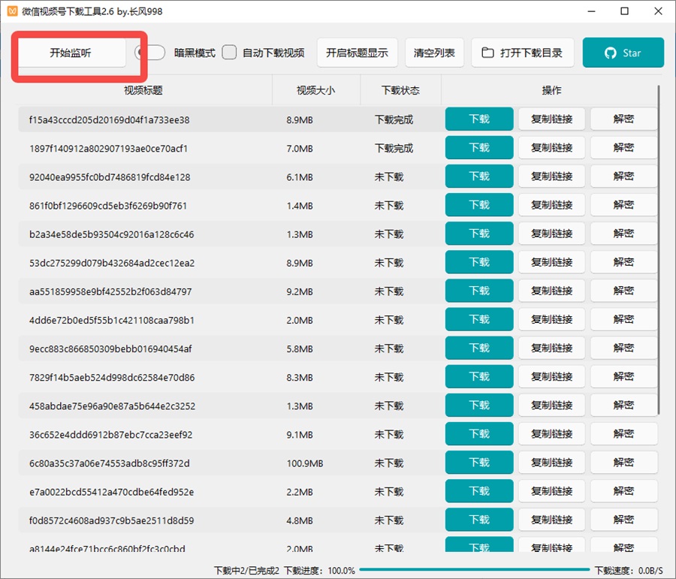The width and height of the screenshot is (676, 579).
Task: Click 下载进度: 100.0% status text
Action: coord(319,571)
